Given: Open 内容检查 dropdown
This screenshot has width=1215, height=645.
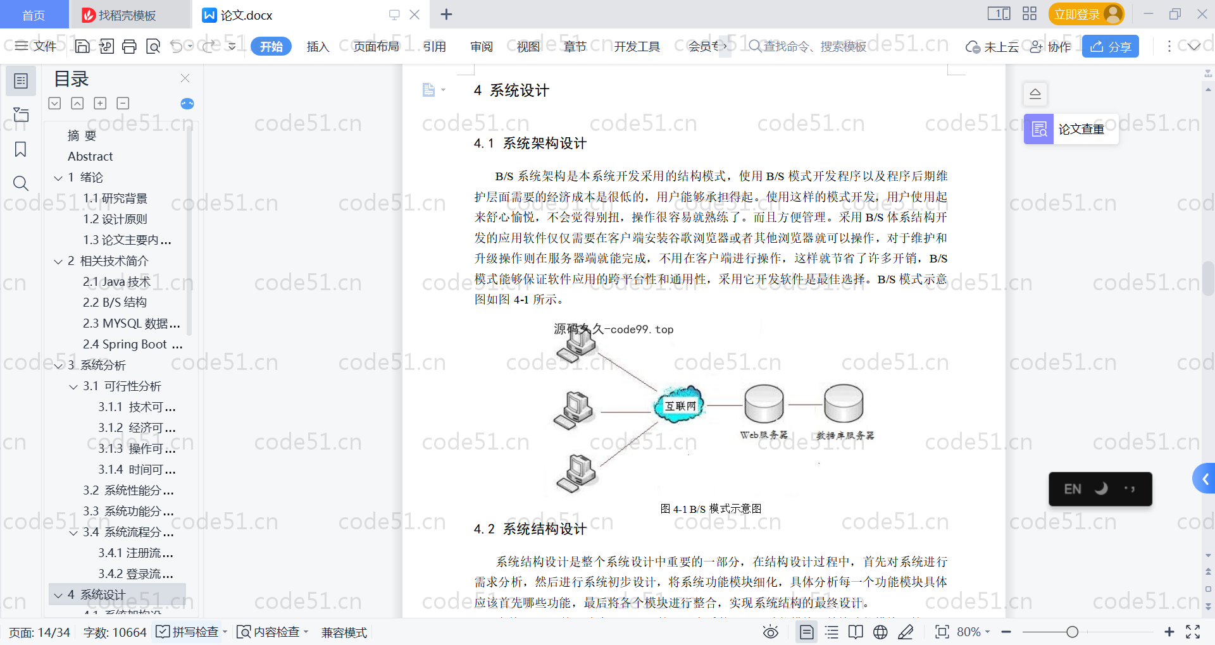Looking at the screenshot, I should tap(272, 632).
